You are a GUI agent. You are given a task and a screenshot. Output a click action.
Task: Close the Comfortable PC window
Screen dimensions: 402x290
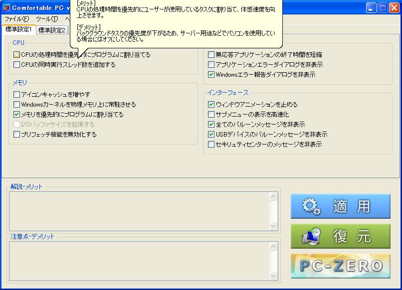394,8
